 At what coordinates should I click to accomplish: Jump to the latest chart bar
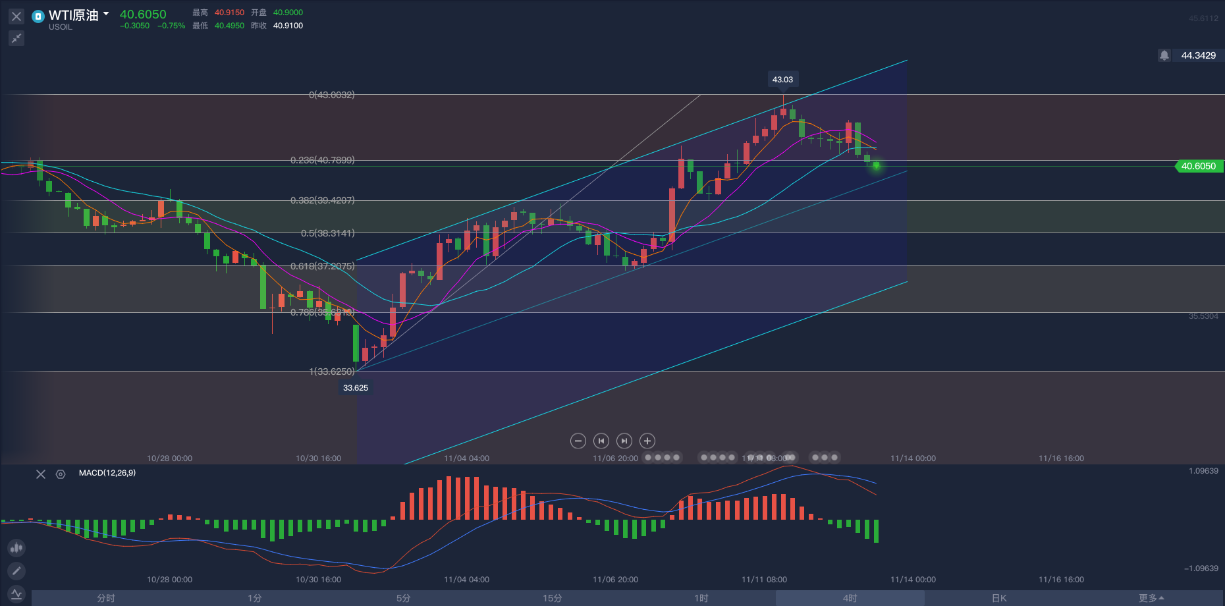click(x=624, y=441)
